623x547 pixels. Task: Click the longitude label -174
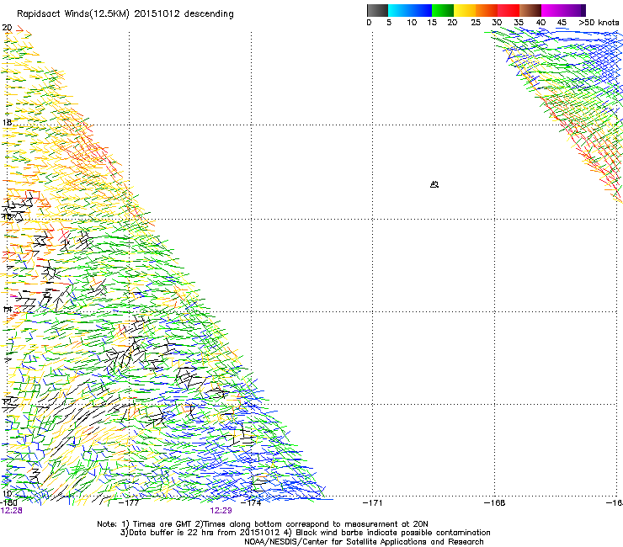(251, 503)
